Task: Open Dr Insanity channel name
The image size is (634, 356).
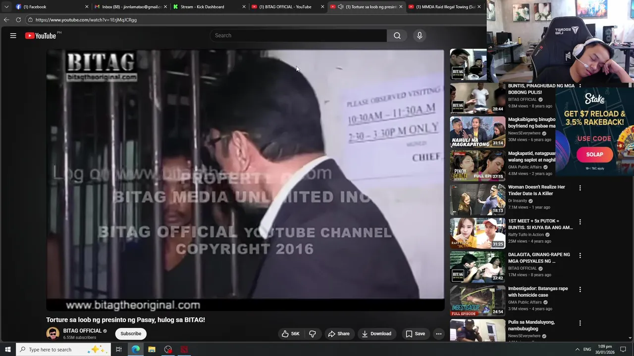Action: click(518, 201)
